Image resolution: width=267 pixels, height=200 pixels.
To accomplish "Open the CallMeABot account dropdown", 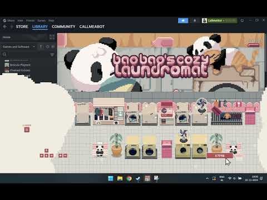I will [x=219, y=21].
